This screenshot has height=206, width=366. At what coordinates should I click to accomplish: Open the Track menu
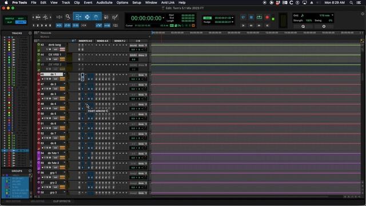coord(66,2)
